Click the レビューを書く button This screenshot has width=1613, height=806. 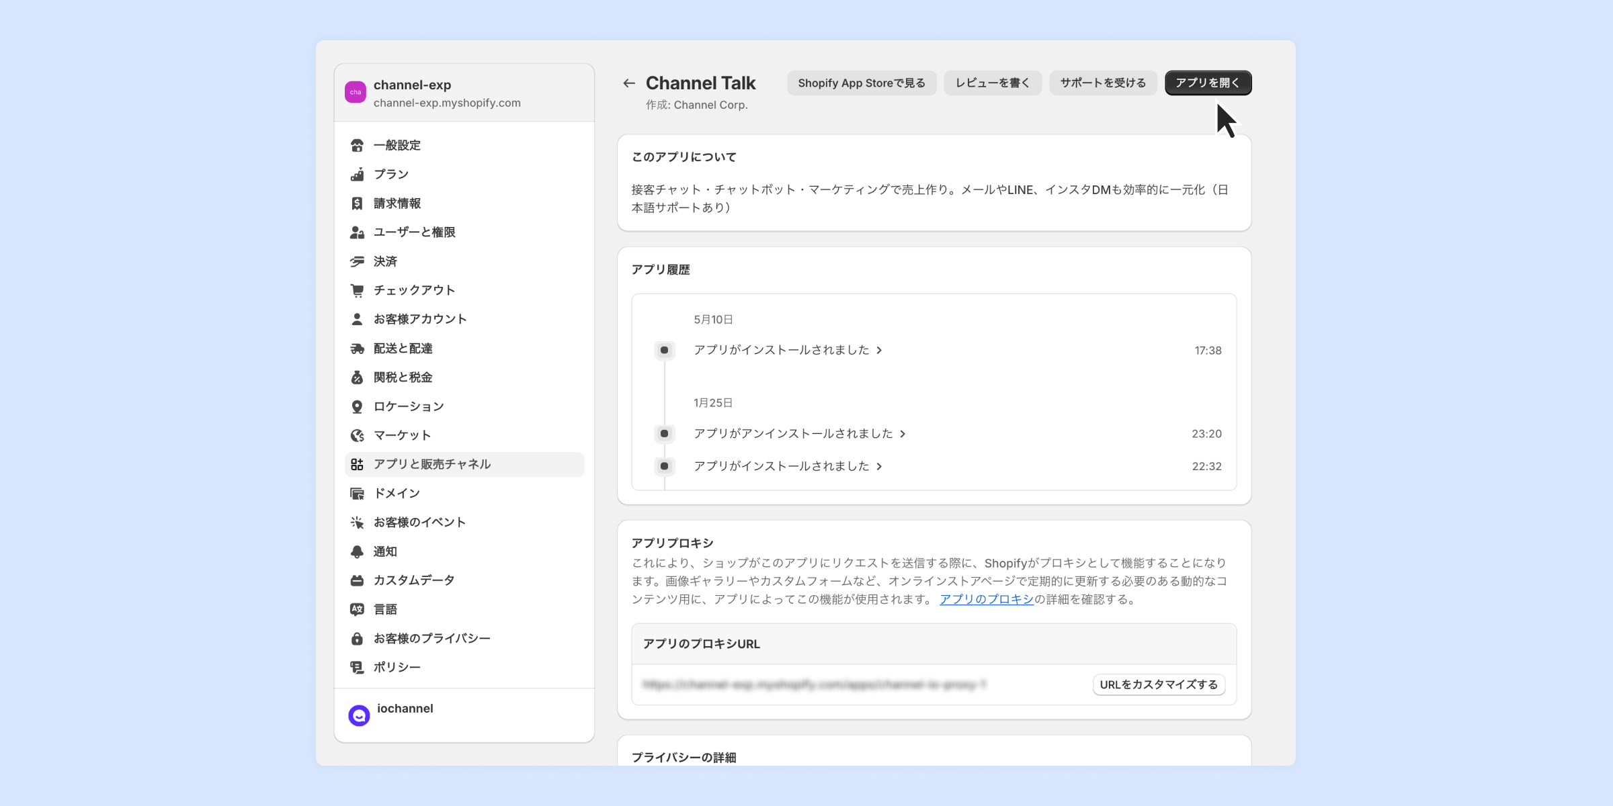click(x=993, y=83)
